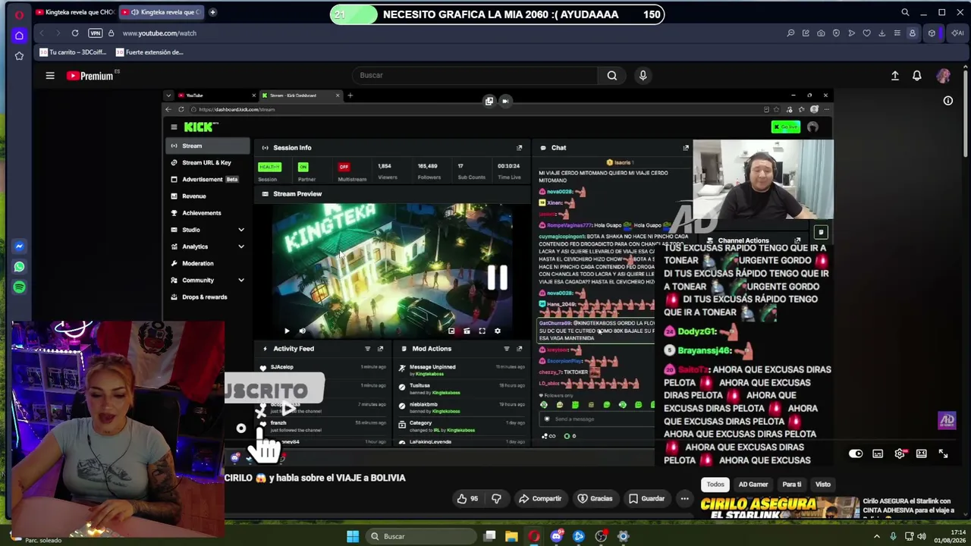Viewport: 971px width, 546px height.
Task: Click the page vertical scrollbar
Action: click(966, 114)
